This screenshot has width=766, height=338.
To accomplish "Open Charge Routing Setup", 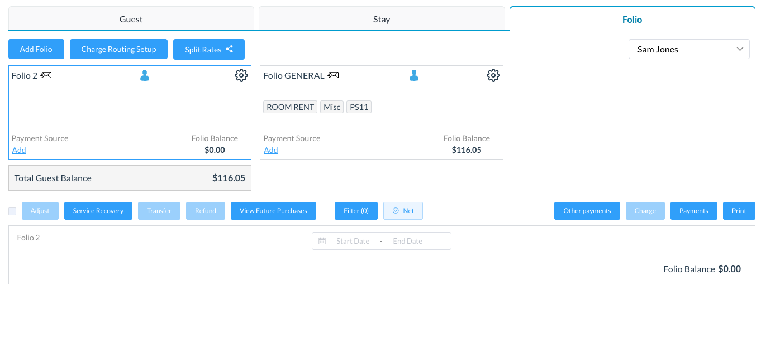I will [x=118, y=49].
